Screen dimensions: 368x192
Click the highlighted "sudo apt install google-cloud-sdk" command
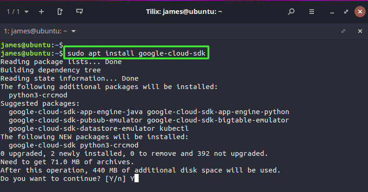pyautogui.click(x=136, y=53)
